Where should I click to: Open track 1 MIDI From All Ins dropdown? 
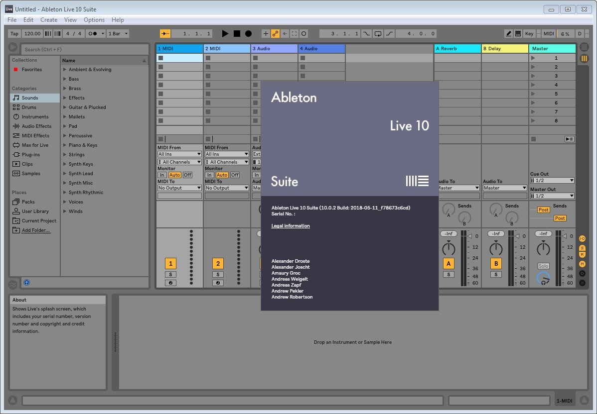tap(179, 154)
